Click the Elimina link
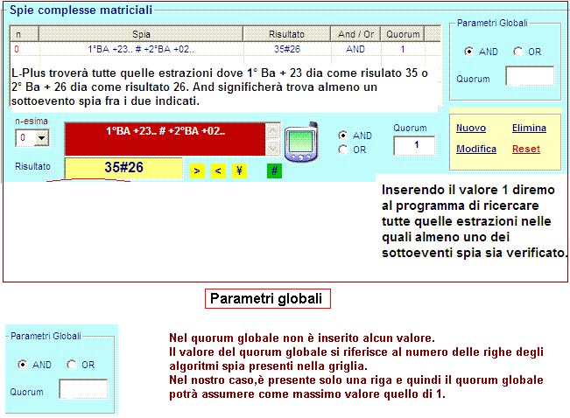570x418 pixels. pos(529,128)
